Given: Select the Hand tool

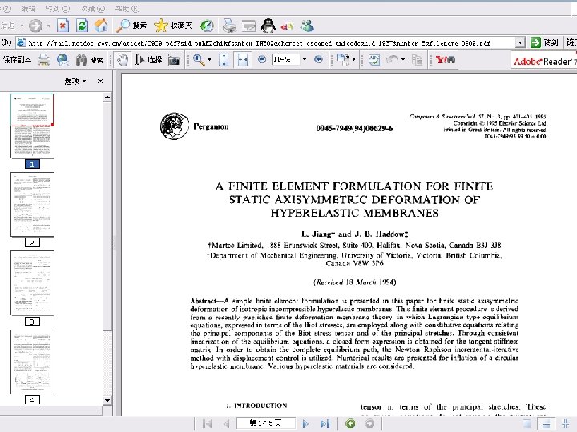Looking at the screenshot, I should (123, 59).
